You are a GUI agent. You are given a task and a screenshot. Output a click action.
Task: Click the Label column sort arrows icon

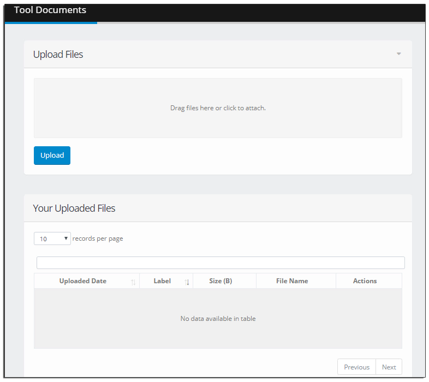pyautogui.click(x=187, y=282)
